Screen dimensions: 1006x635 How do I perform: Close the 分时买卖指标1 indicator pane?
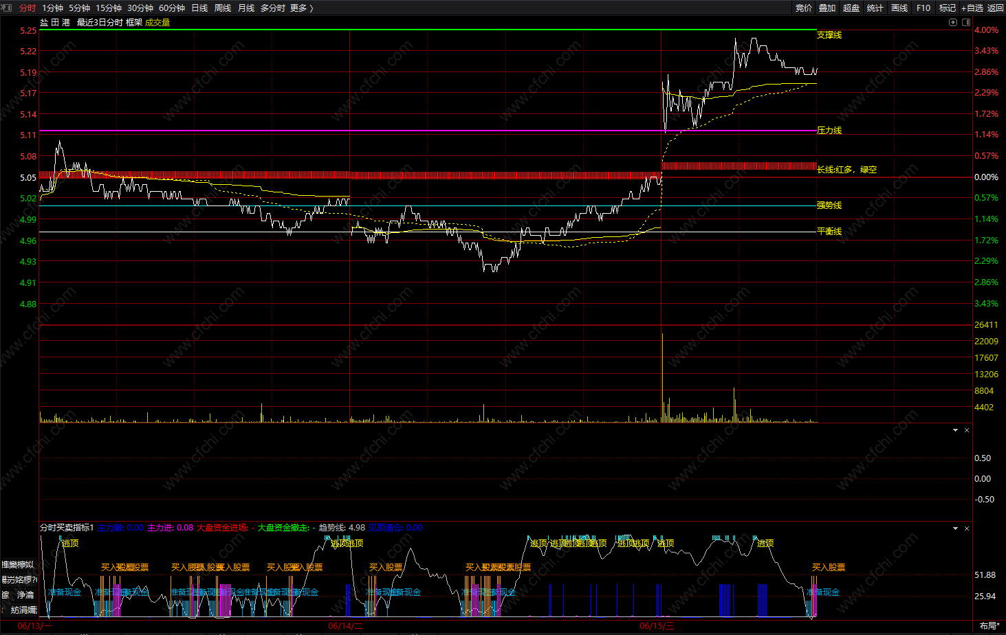click(x=967, y=528)
